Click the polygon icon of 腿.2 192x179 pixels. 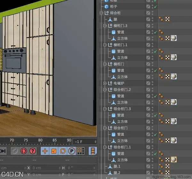[110, 173]
